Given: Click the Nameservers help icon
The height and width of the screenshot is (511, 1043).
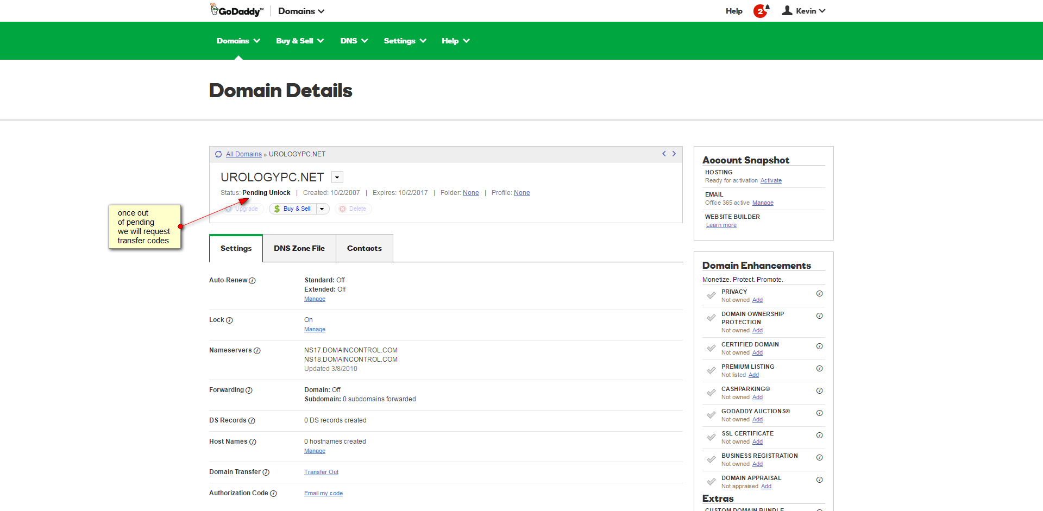Looking at the screenshot, I should click(x=257, y=351).
